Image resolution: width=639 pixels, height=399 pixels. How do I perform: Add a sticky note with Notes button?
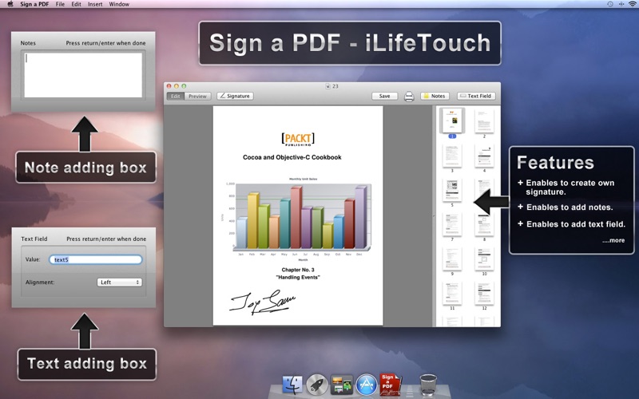click(435, 96)
